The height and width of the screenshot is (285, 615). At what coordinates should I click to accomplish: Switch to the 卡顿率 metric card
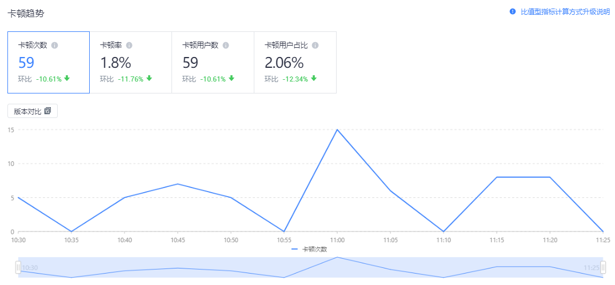(131, 63)
